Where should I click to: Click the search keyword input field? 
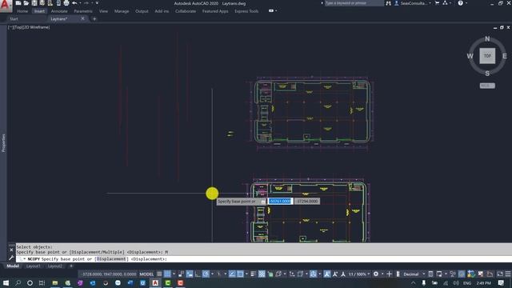[x=354, y=3]
